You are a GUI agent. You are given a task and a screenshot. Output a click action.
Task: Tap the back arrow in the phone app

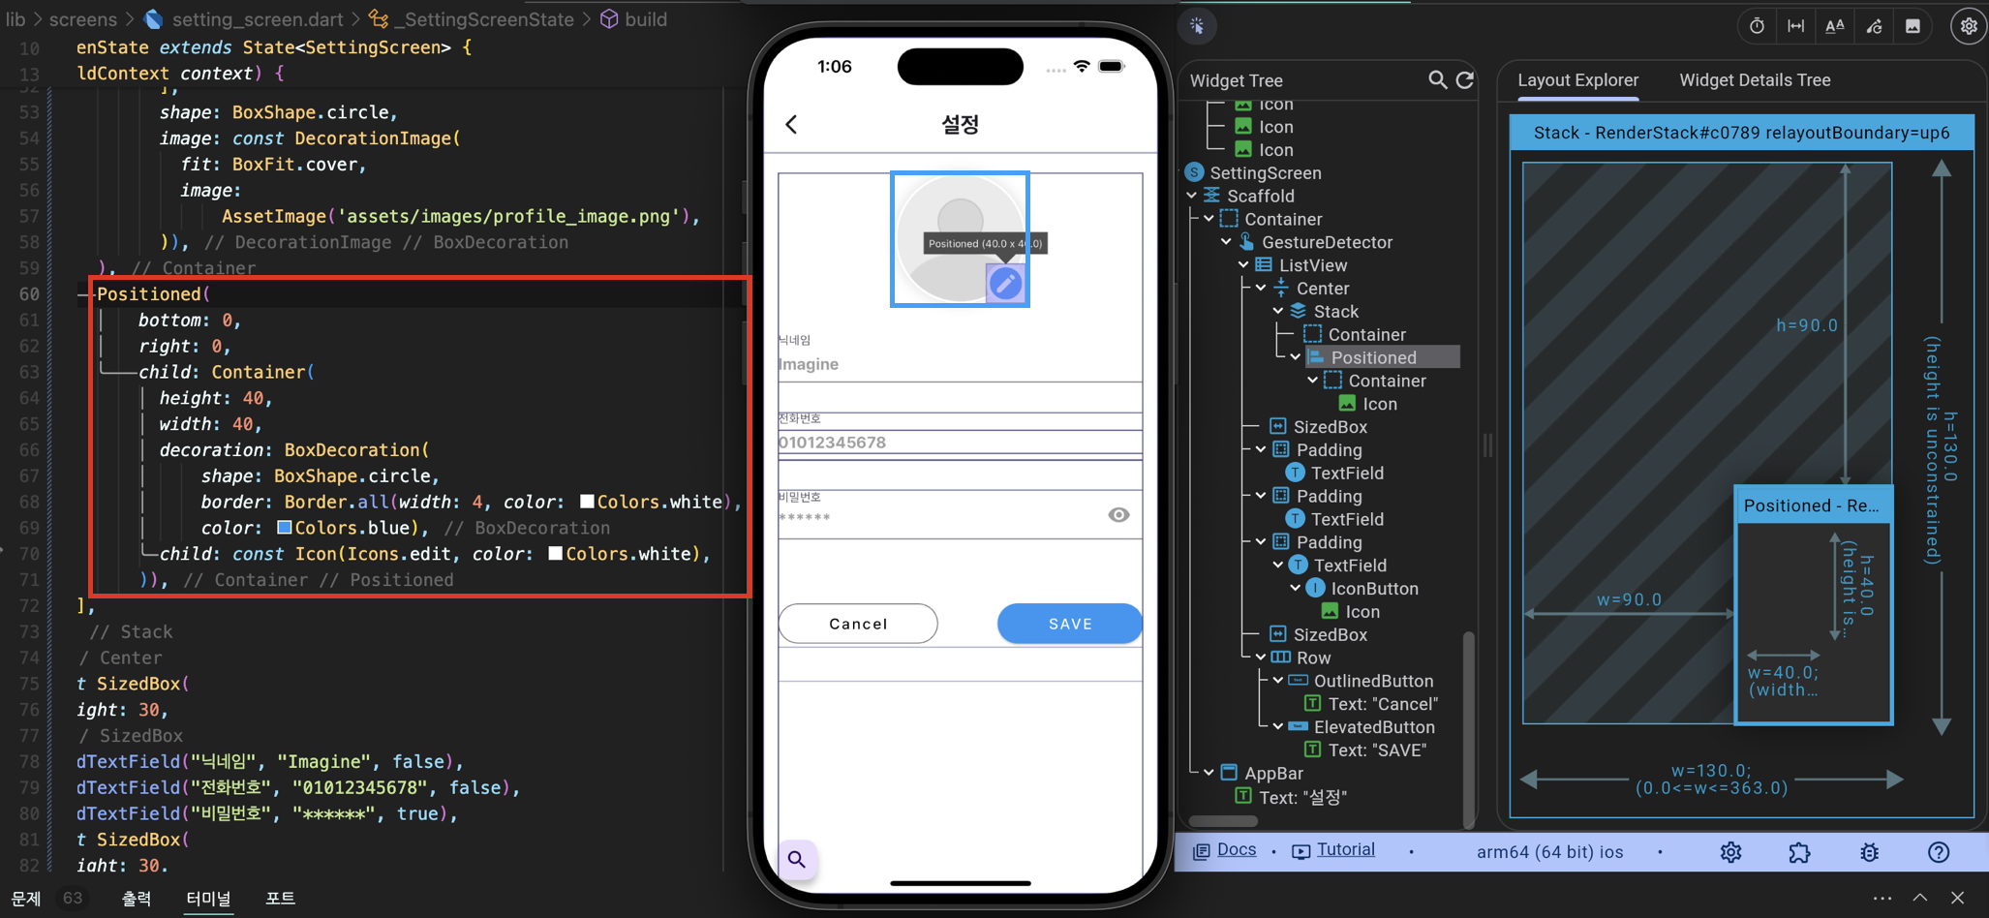pos(791,124)
